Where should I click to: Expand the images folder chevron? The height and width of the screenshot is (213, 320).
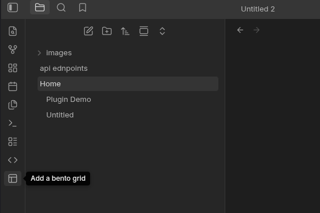tap(39, 53)
